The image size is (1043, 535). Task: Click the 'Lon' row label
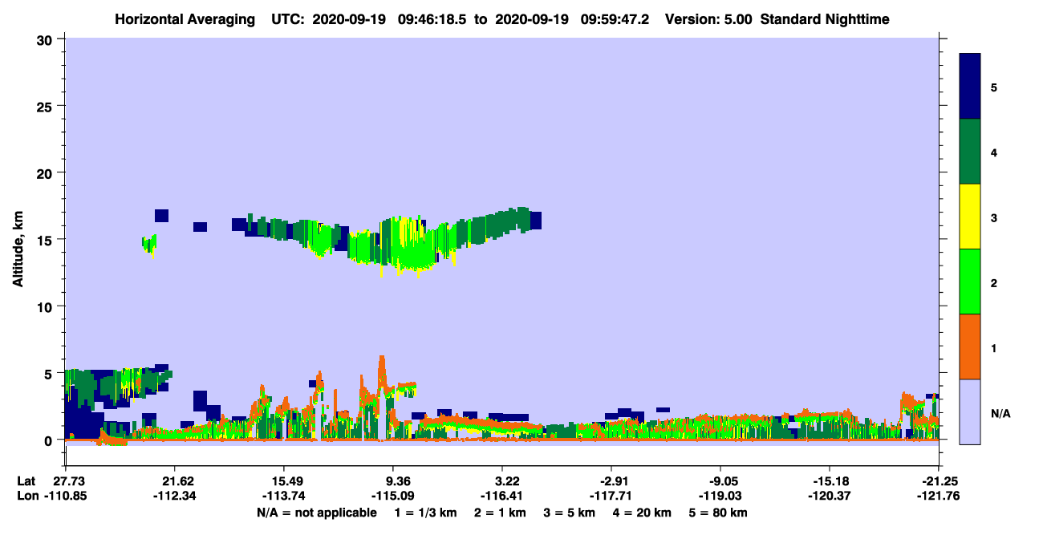click(26, 496)
